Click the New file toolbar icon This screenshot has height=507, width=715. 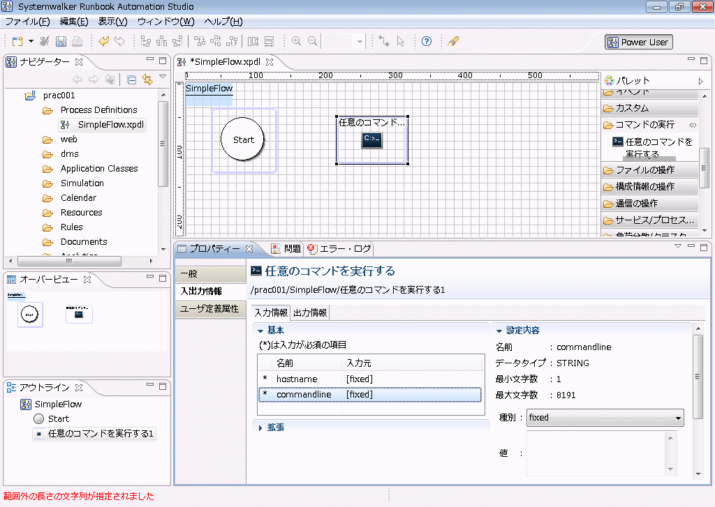tap(17, 41)
